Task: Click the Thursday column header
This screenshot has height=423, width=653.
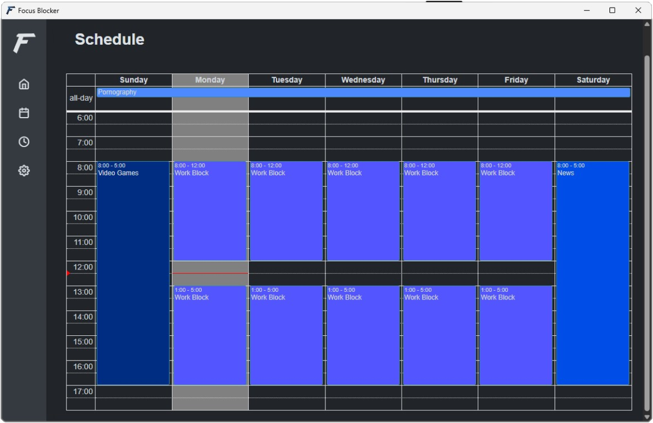Action: (x=440, y=80)
